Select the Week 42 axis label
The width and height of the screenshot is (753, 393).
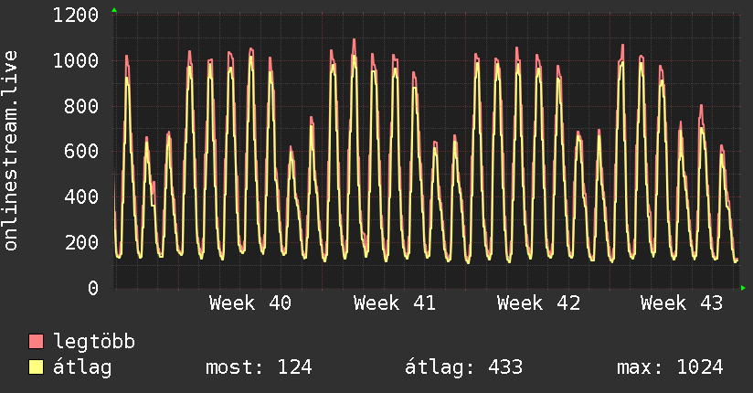538,303
